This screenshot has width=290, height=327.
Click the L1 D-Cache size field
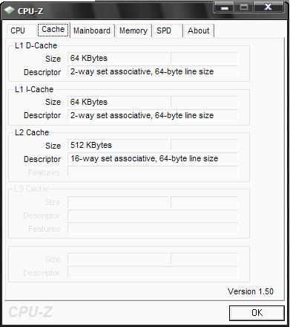pyautogui.click(x=118, y=59)
